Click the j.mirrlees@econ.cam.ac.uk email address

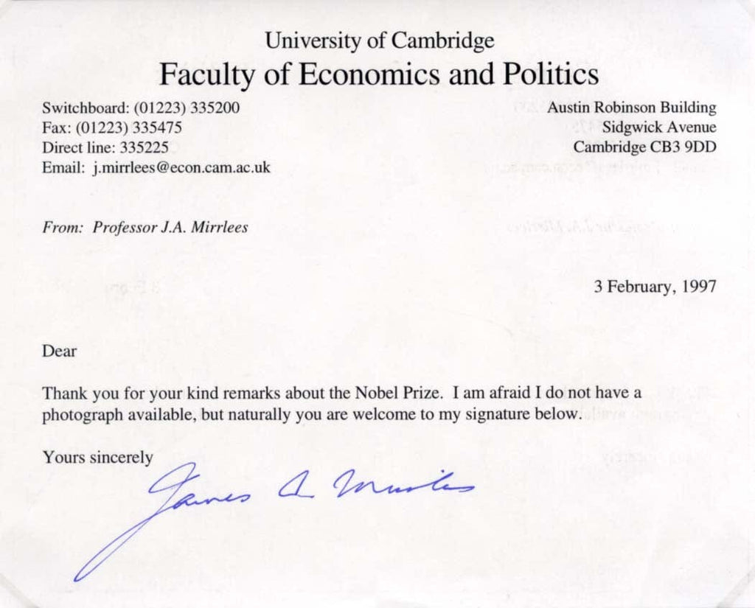(181, 167)
